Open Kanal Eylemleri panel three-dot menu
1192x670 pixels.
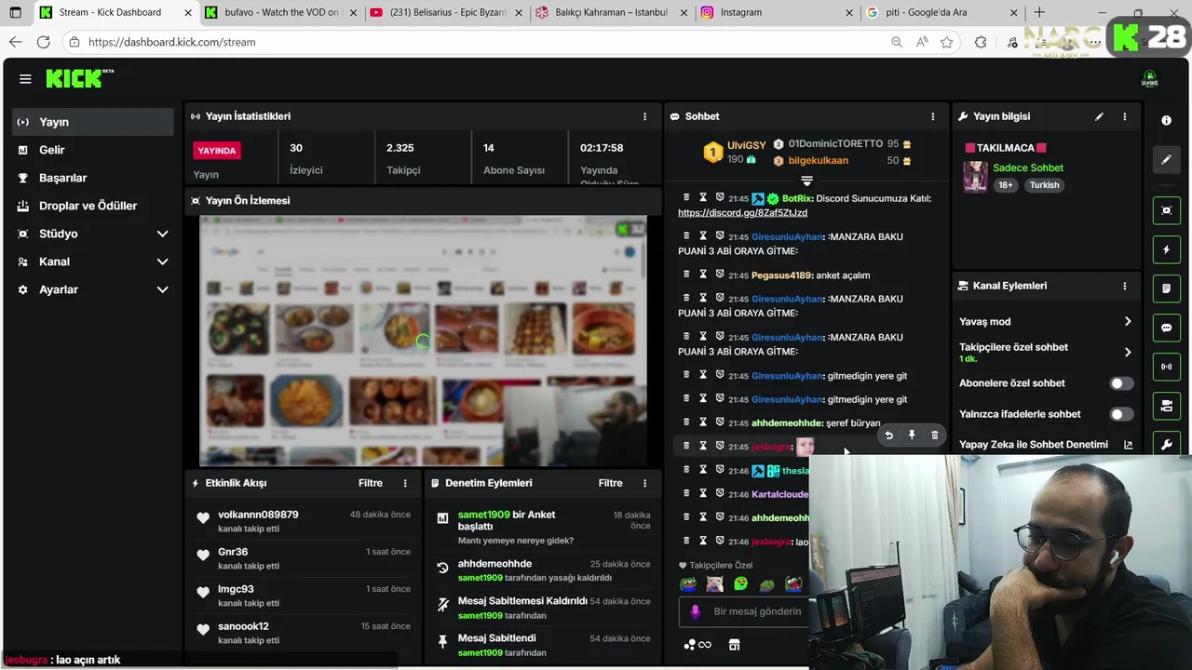(x=1124, y=286)
